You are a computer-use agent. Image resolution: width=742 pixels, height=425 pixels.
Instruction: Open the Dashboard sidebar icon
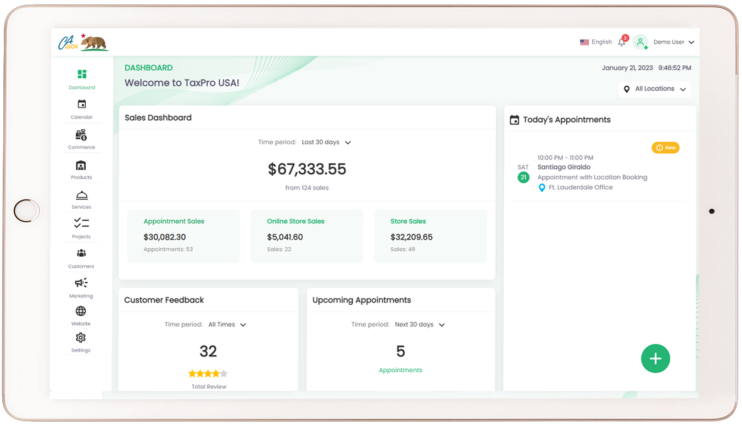click(x=82, y=74)
